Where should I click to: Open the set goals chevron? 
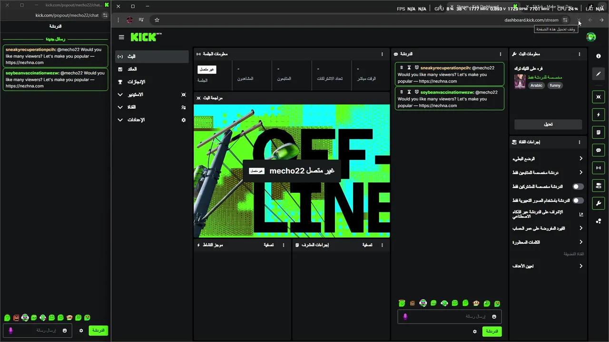pyautogui.click(x=581, y=266)
